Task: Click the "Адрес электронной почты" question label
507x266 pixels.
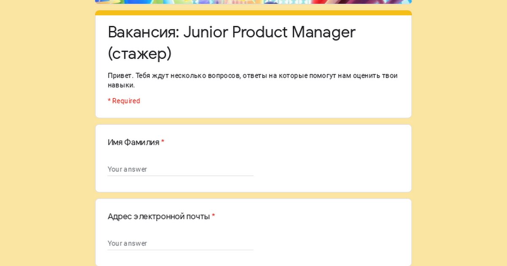Action: pos(158,217)
